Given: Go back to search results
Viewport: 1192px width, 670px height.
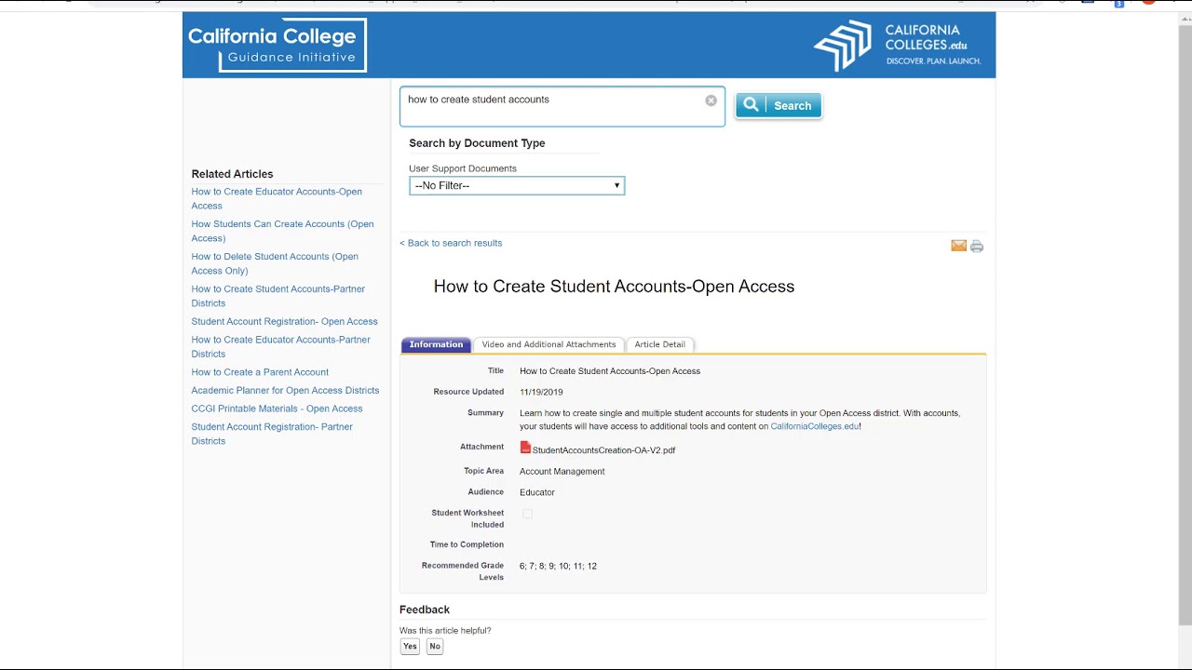Looking at the screenshot, I should (451, 243).
